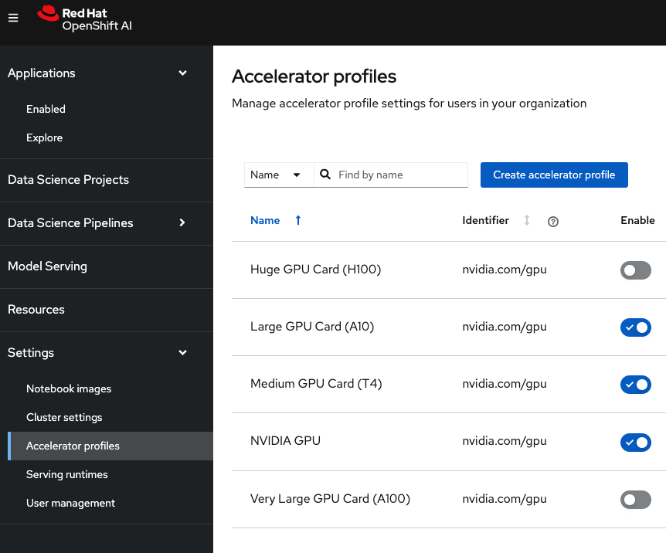This screenshot has width=666, height=553.
Task: Turn off the NVIDIA GPU profile toggle
Action: pos(635,442)
